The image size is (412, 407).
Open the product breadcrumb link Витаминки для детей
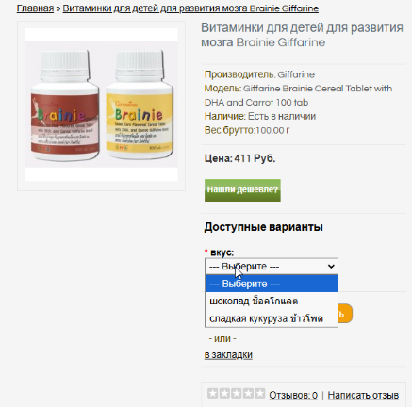click(190, 8)
